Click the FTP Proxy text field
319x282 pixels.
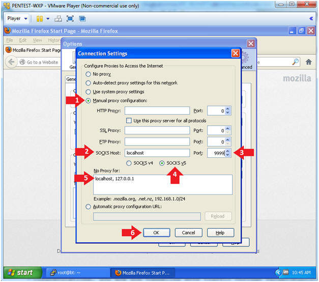pos(157,142)
